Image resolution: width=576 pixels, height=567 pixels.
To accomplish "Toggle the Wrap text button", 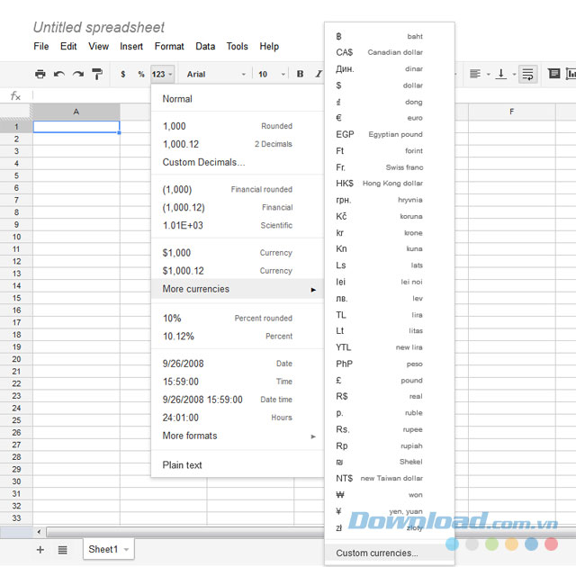I will [x=528, y=74].
